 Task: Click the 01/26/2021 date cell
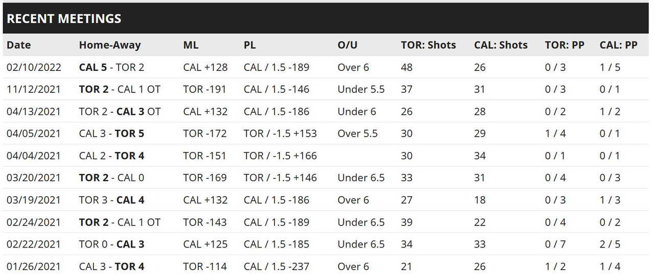[33, 266]
